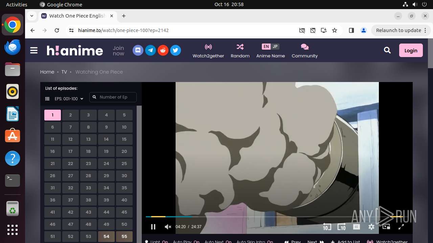Open the Reddit community link
Viewport: 433px width, 243px height.
(163, 51)
